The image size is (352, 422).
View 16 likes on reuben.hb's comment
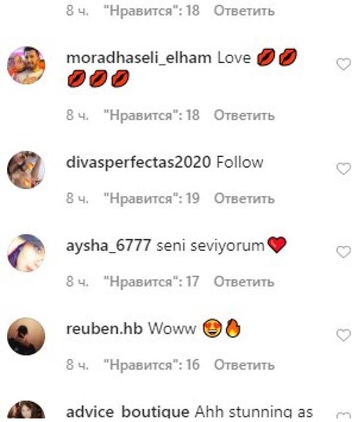pos(152,365)
